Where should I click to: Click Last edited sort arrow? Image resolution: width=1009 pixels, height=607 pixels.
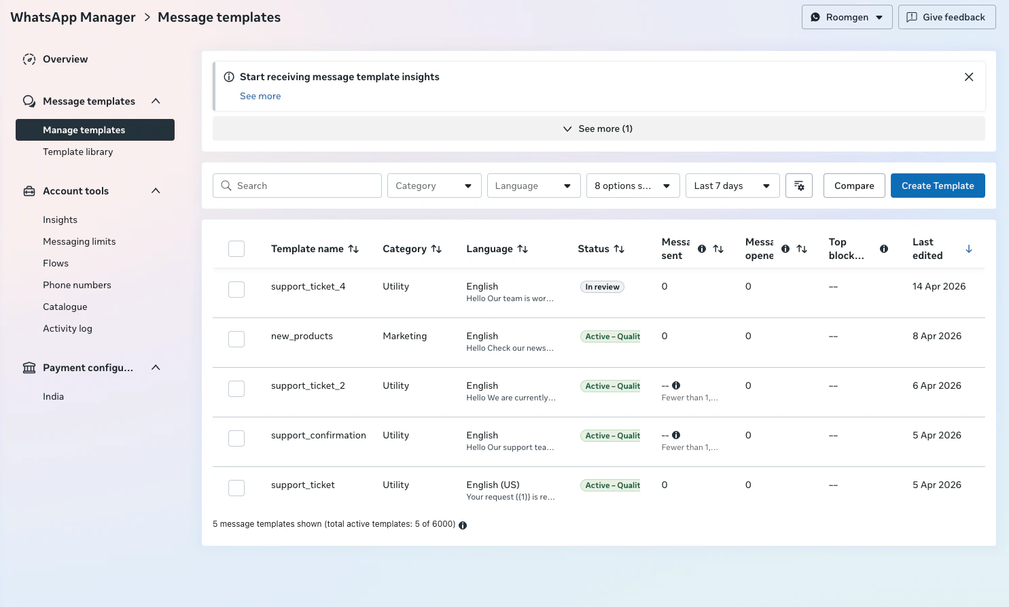(x=969, y=249)
